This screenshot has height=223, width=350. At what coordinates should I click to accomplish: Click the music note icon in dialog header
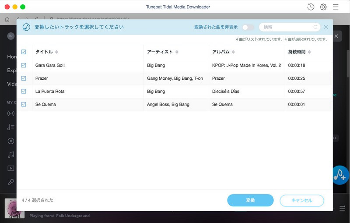[26, 27]
